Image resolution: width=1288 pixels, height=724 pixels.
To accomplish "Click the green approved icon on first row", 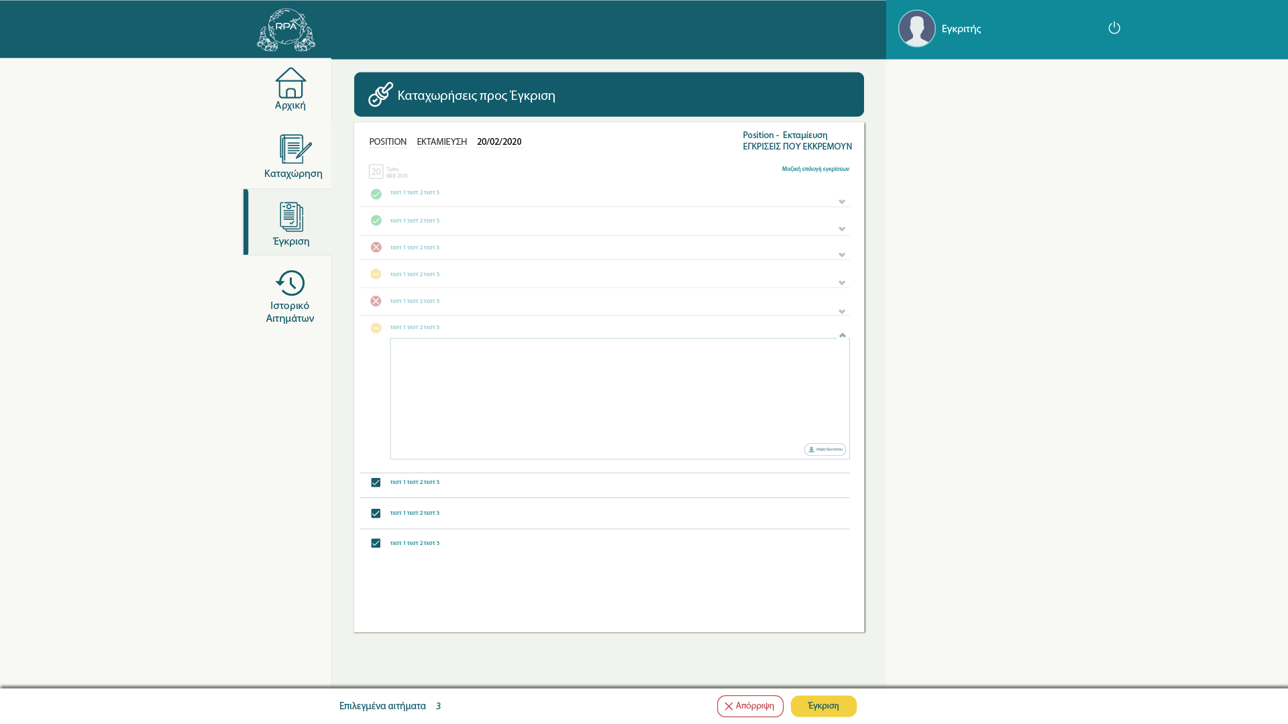I will click(376, 194).
